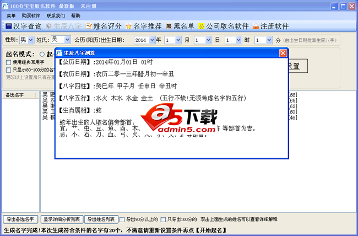Open the 联系我们 menu
This screenshot has height=236, width=358.
point(56,15)
